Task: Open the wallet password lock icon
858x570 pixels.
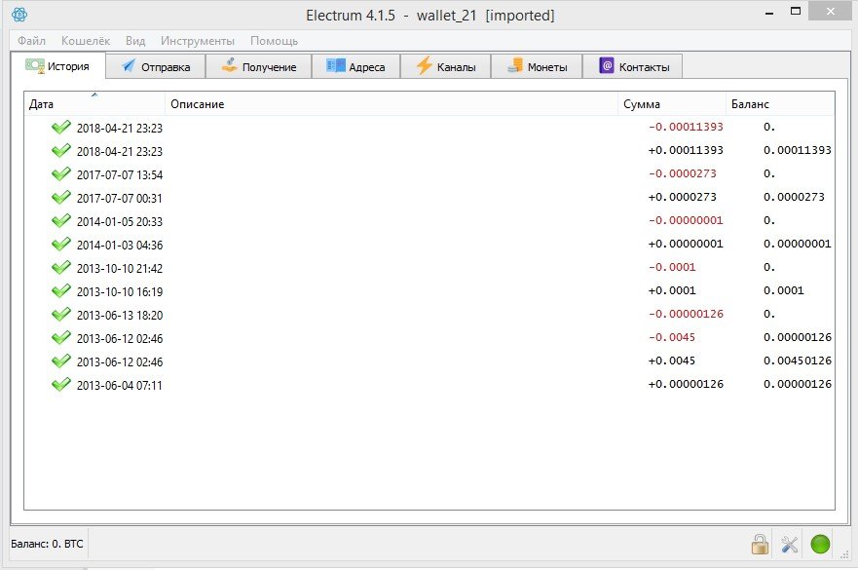Action: click(x=760, y=545)
